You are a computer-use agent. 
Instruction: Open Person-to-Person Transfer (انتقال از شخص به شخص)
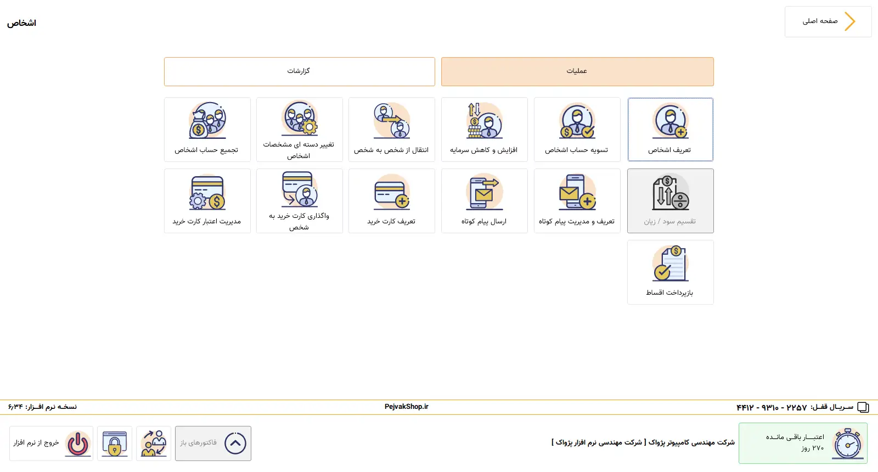pyautogui.click(x=391, y=130)
